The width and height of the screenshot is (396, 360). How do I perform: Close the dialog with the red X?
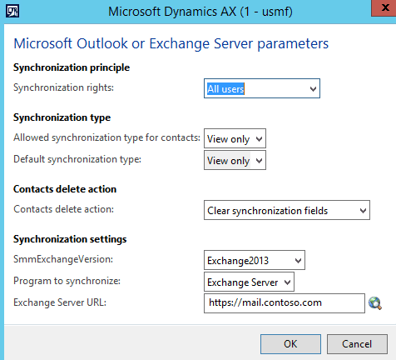[384, 7]
